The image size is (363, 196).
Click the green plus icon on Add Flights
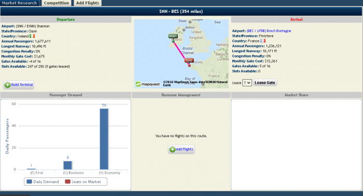coord(172,149)
